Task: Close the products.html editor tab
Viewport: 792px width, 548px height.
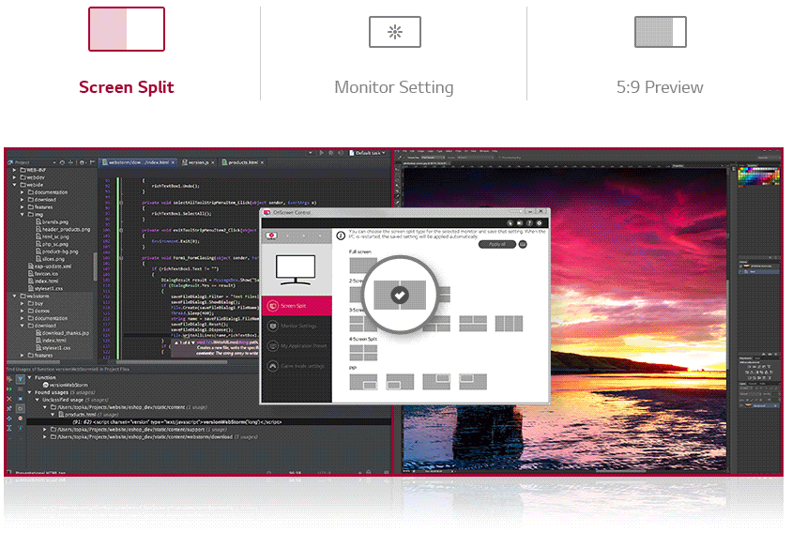Action: [262, 162]
